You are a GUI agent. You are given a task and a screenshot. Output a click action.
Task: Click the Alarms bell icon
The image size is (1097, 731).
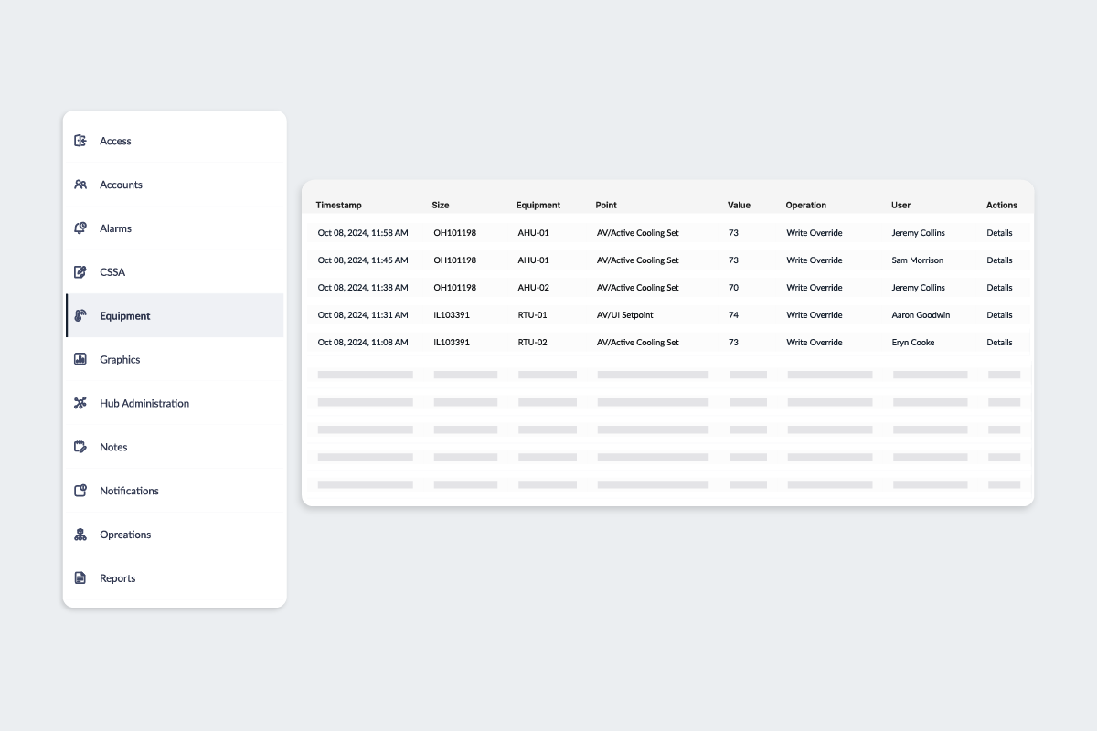click(80, 228)
